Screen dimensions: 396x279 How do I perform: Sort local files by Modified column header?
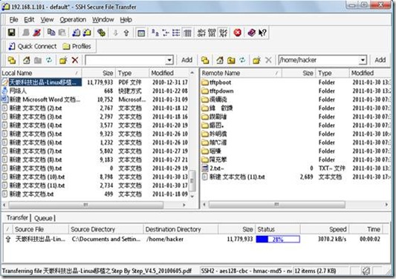point(169,73)
